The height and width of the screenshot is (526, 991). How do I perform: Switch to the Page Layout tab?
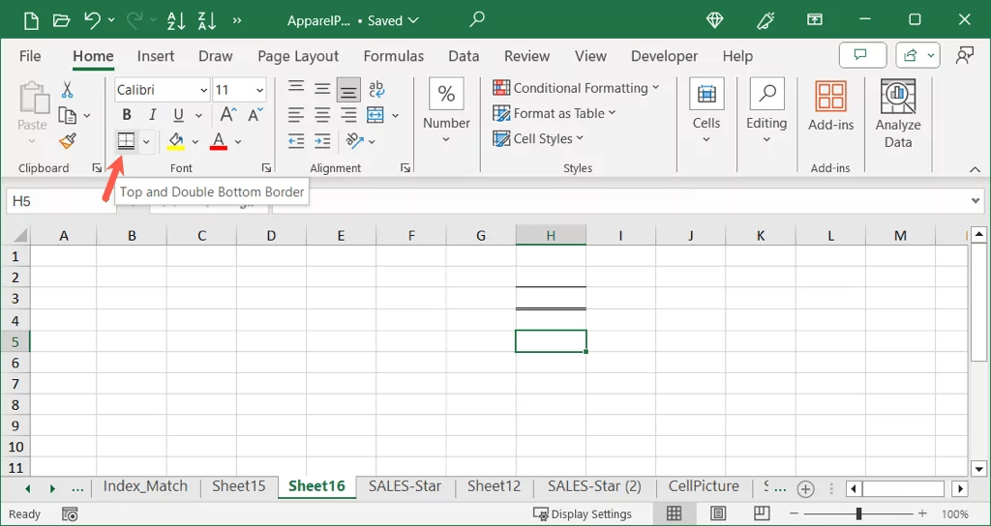coord(298,56)
